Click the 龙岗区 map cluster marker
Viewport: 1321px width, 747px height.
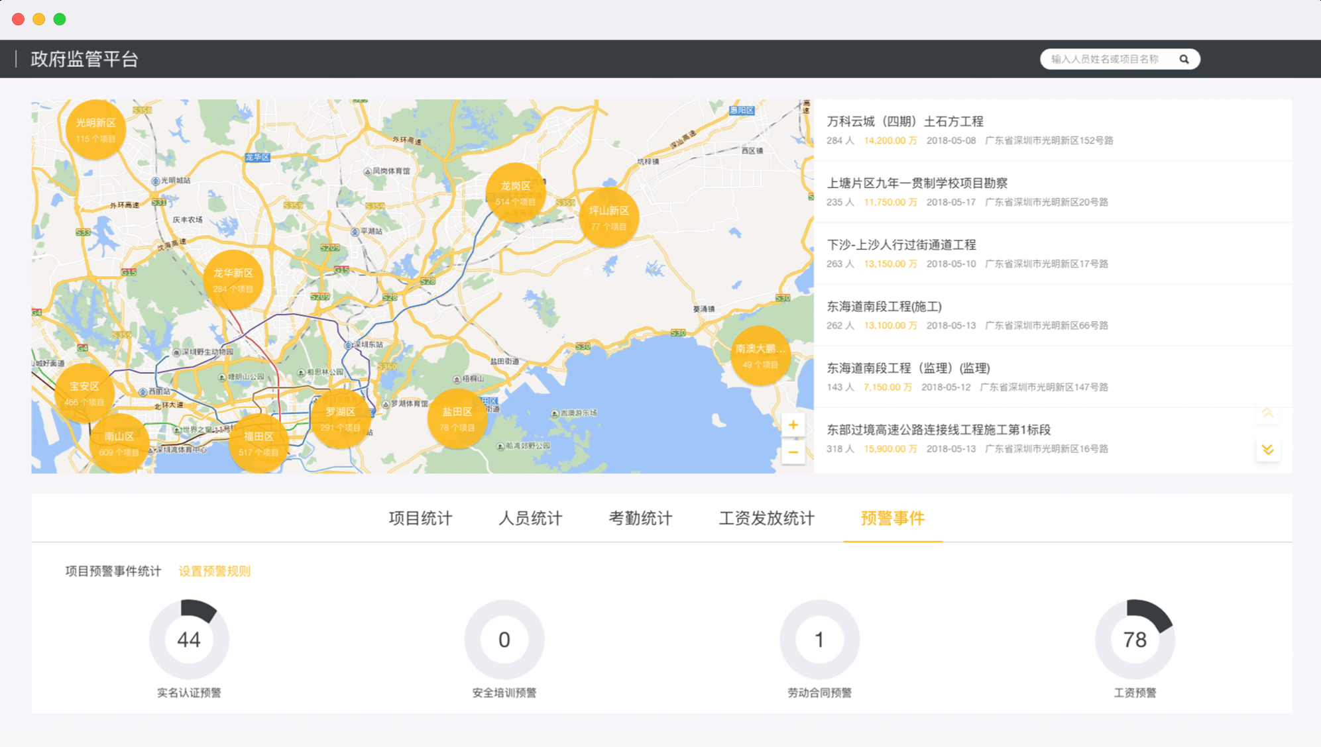515,193
